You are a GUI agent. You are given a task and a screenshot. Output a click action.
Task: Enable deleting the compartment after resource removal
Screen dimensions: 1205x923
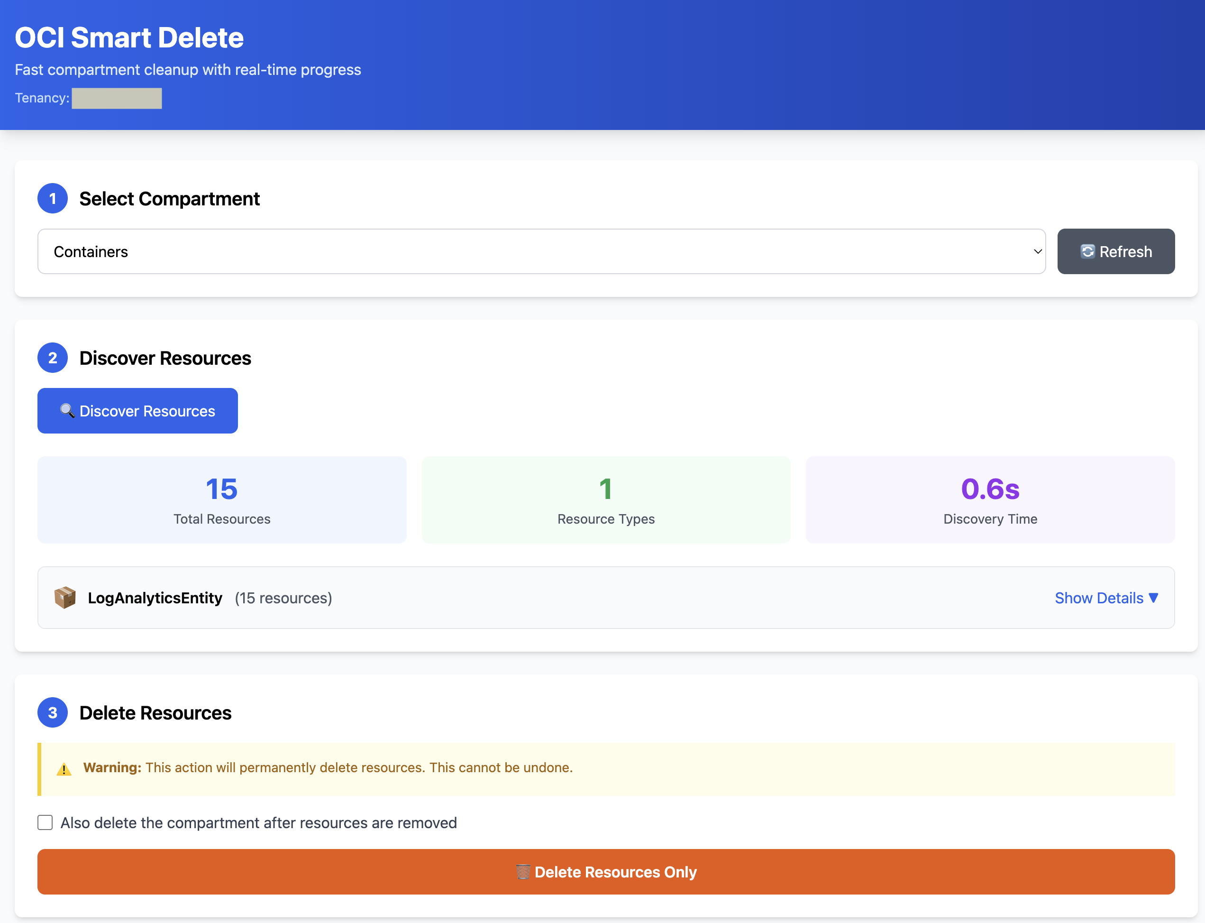pos(45,822)
